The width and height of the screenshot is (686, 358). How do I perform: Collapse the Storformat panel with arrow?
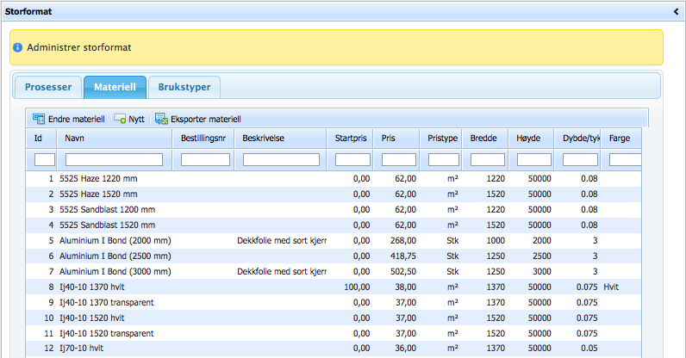677,11
